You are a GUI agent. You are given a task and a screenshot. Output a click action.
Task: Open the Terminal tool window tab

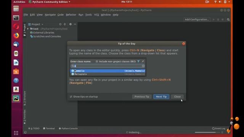coord(49,129)
